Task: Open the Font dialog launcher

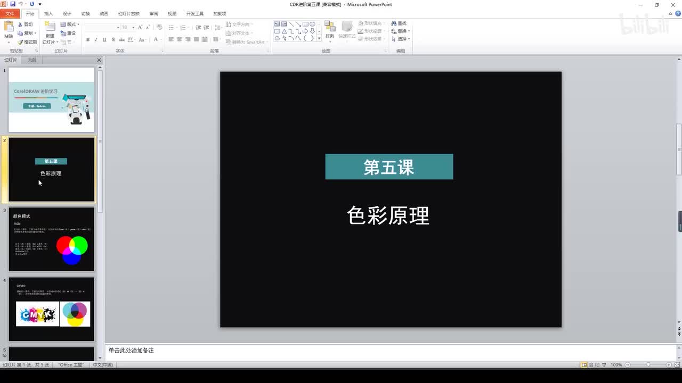Action: pos(161,51)
